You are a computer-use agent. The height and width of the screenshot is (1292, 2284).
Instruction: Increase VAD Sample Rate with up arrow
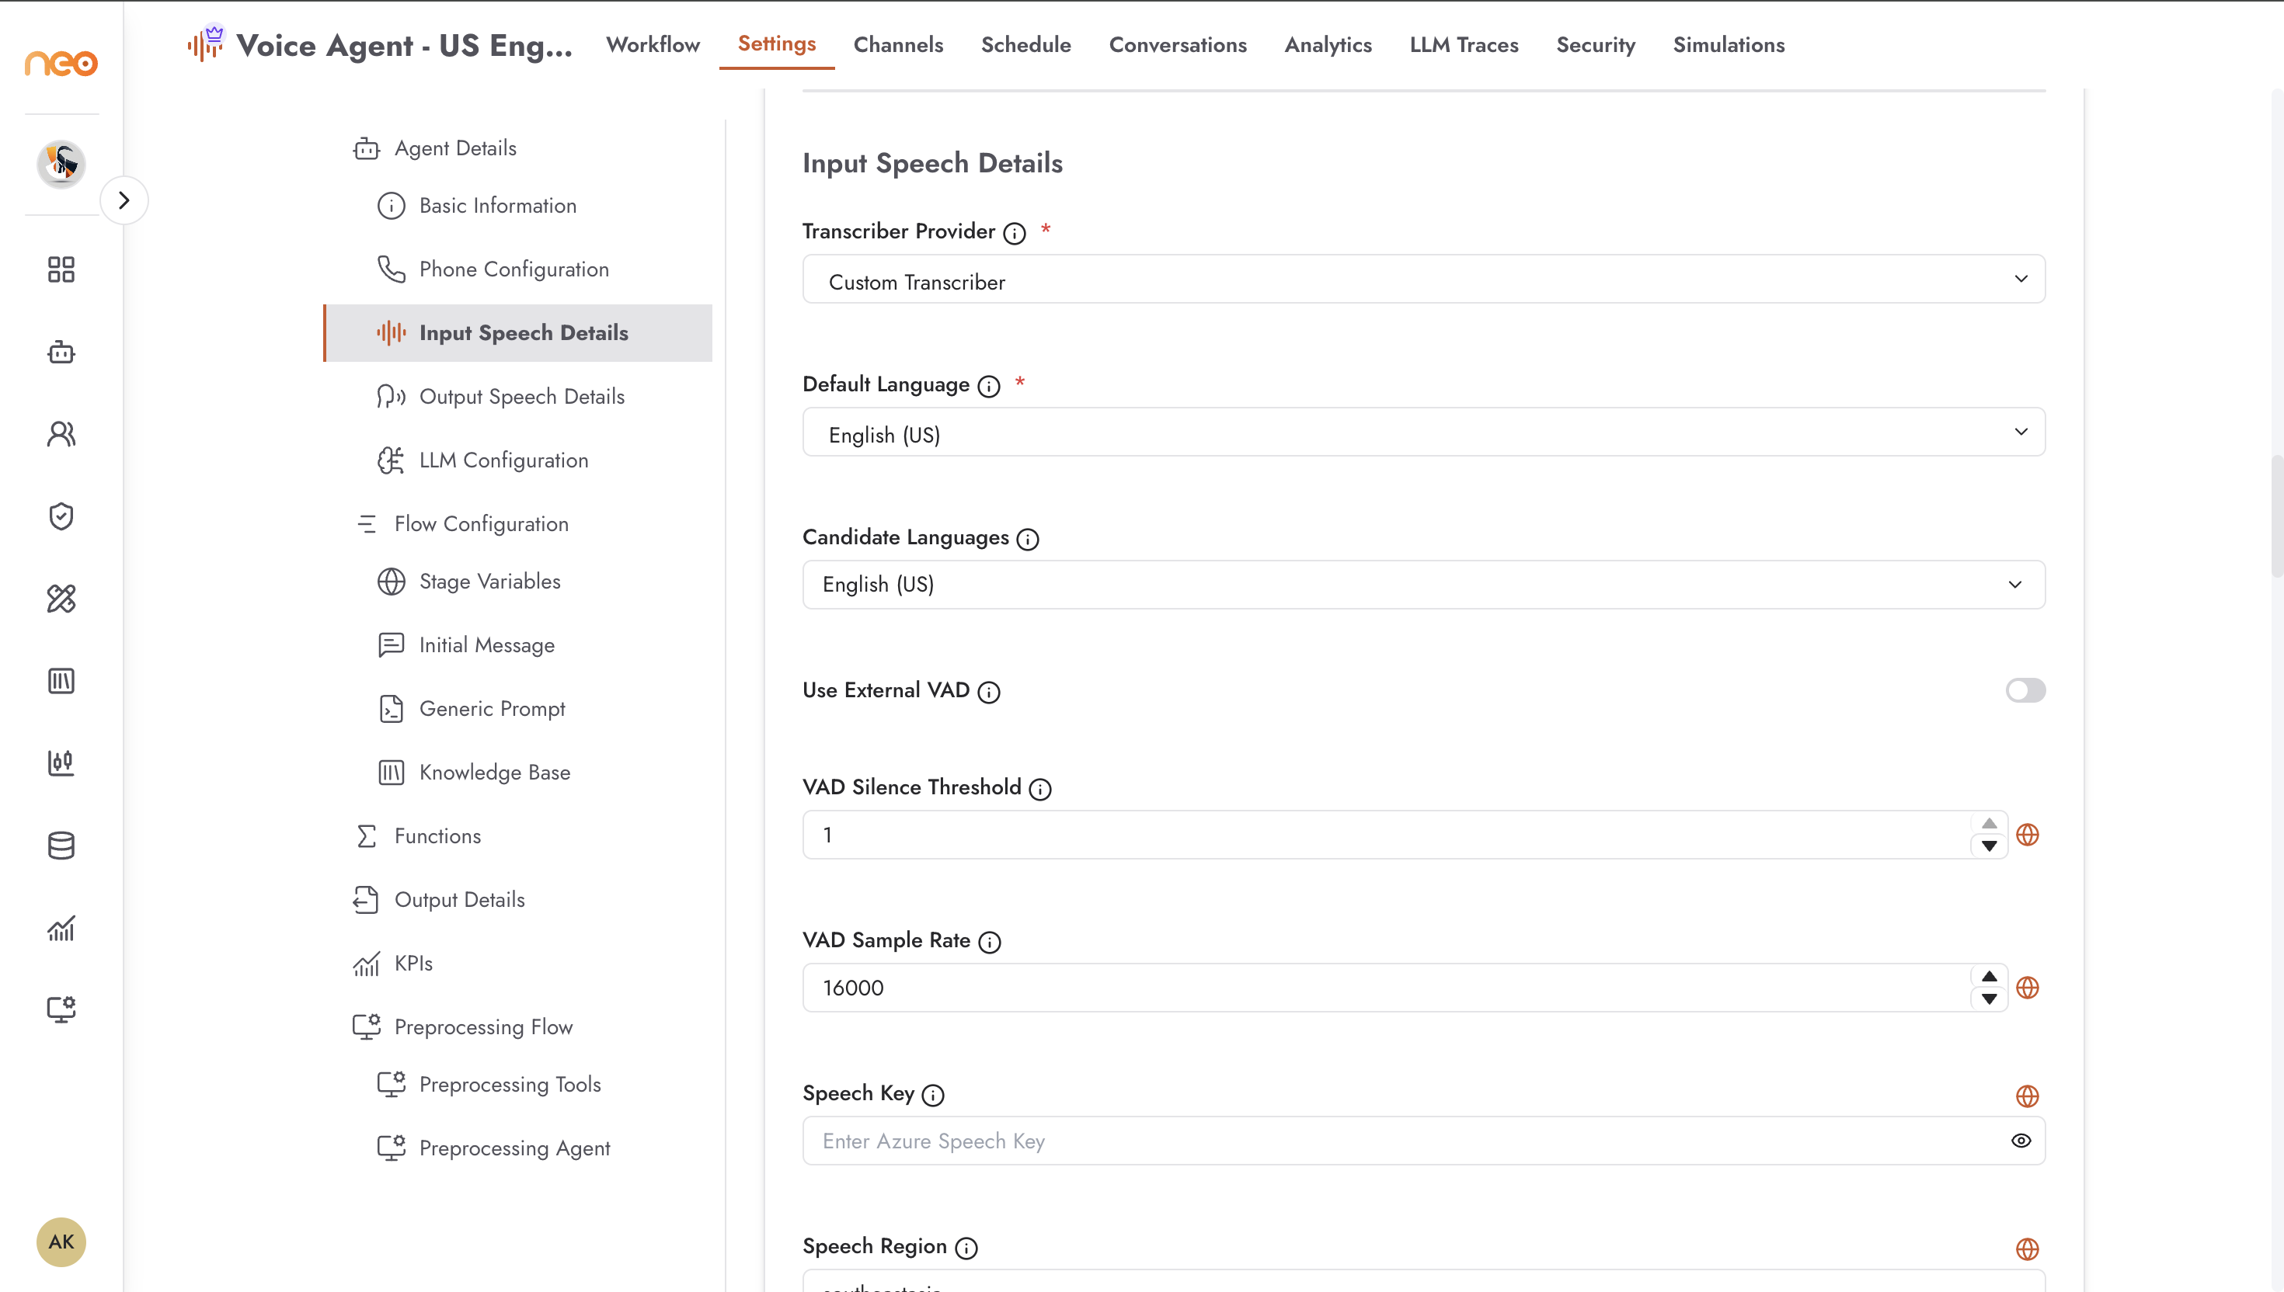[x=1989, y=975]
